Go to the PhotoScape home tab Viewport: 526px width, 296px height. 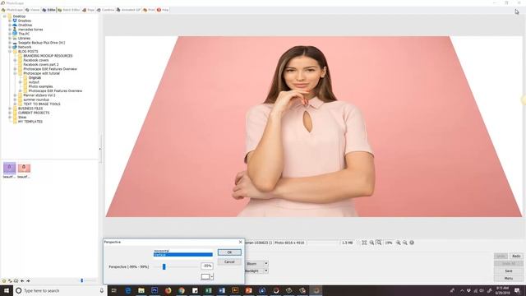tap(12, 10)
